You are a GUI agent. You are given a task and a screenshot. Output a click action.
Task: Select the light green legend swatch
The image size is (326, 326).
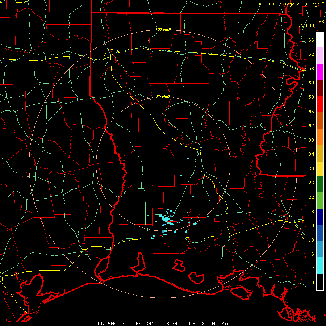320,201
